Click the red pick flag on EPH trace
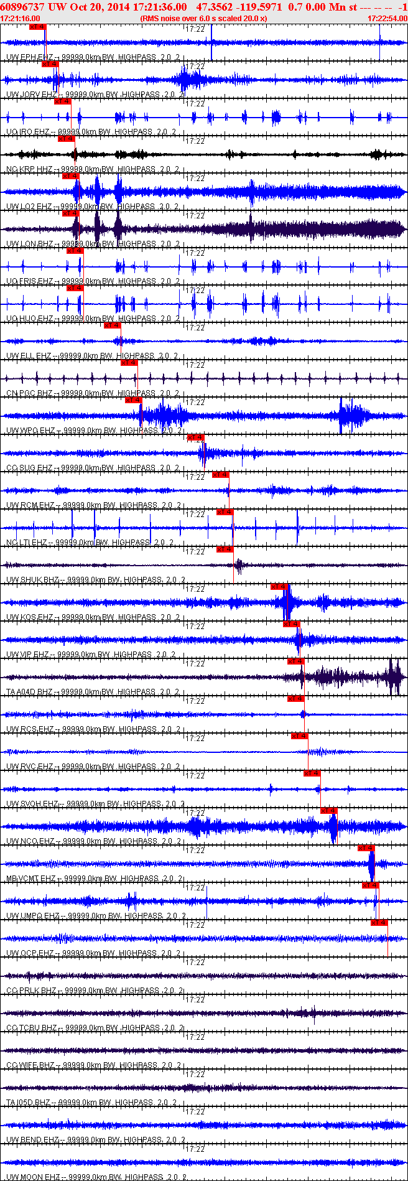Screen dimensions: 408x1181 coord(37,27)
